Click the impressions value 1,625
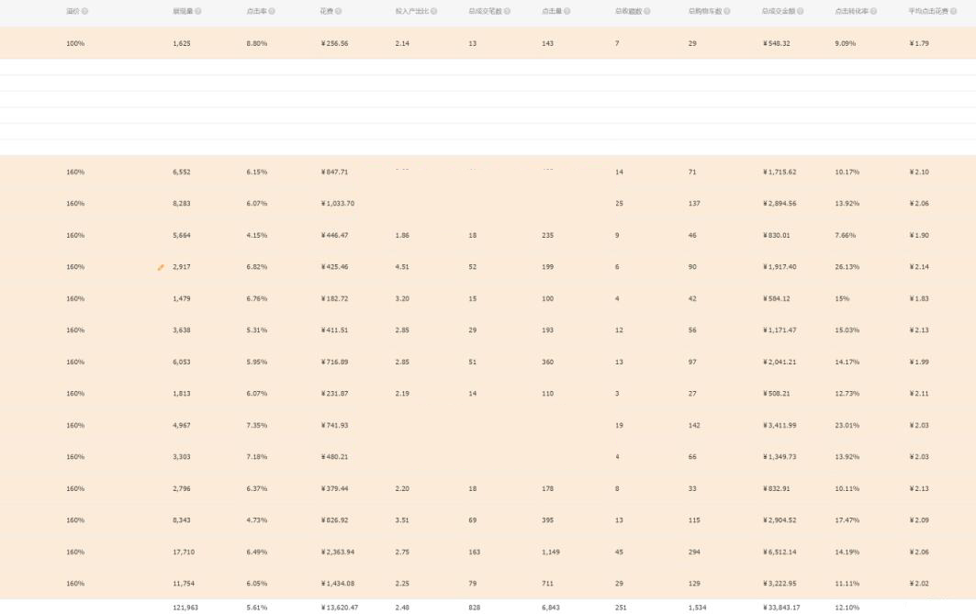Image resolution: width=976 pixels, height=614 pixels. (x=182, y=43)
